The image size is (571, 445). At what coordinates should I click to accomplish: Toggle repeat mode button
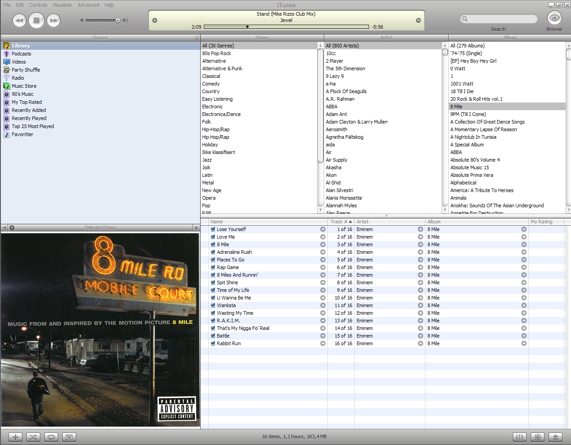[51, 437]
